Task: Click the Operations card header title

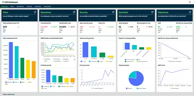Action: 46,12
